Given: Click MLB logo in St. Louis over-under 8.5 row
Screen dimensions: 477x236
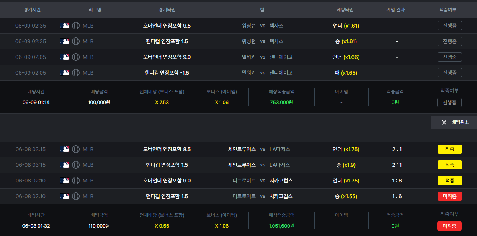Looking at the screenshot, I should point(64,149).
